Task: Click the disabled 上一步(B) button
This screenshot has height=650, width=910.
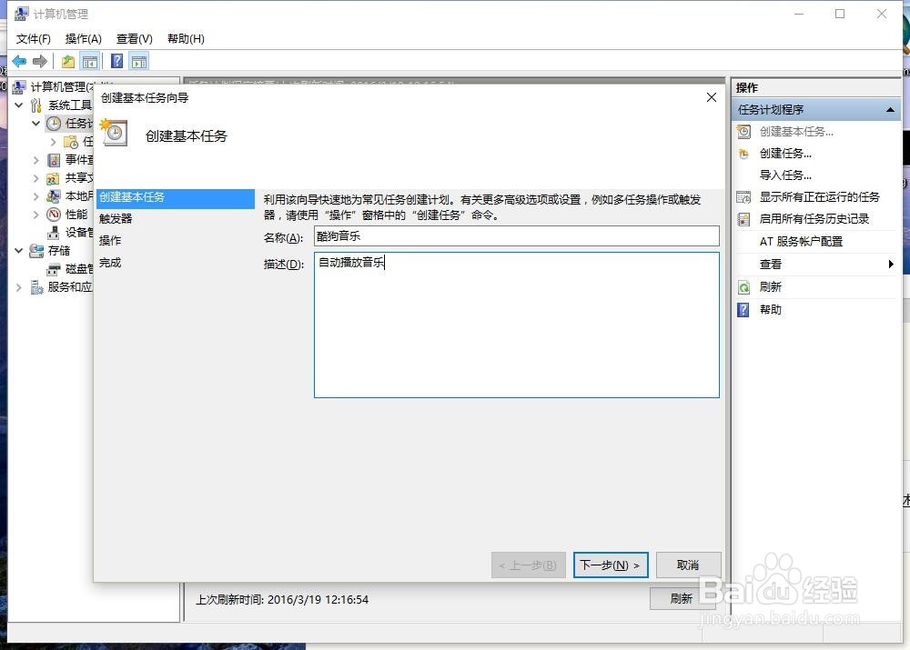Action: click(x=528, y=565)
